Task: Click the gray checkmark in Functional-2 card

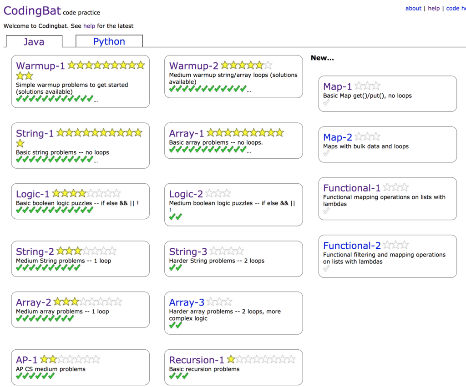Action: [x=326, y=268]
